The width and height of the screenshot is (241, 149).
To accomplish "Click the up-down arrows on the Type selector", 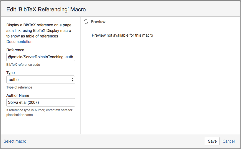I will (72, 80).
